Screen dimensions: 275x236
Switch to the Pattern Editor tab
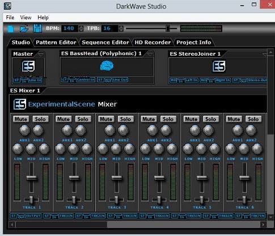point(56,43)
